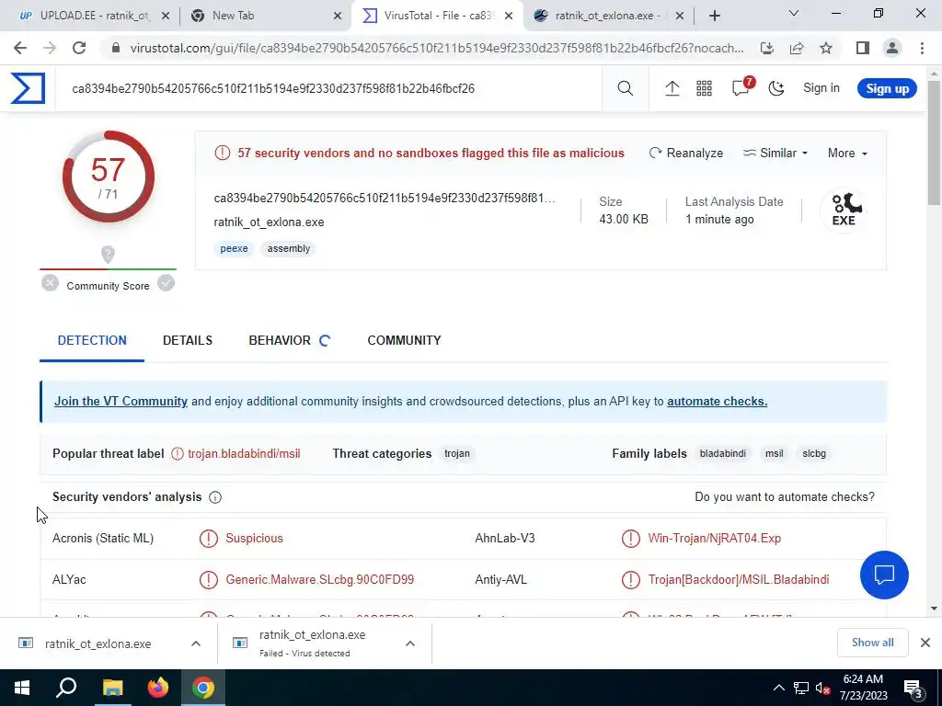Click Join the VT Community link

click(x=121, y=401)
